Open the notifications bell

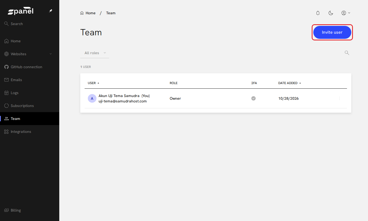[x=318, y=13]
